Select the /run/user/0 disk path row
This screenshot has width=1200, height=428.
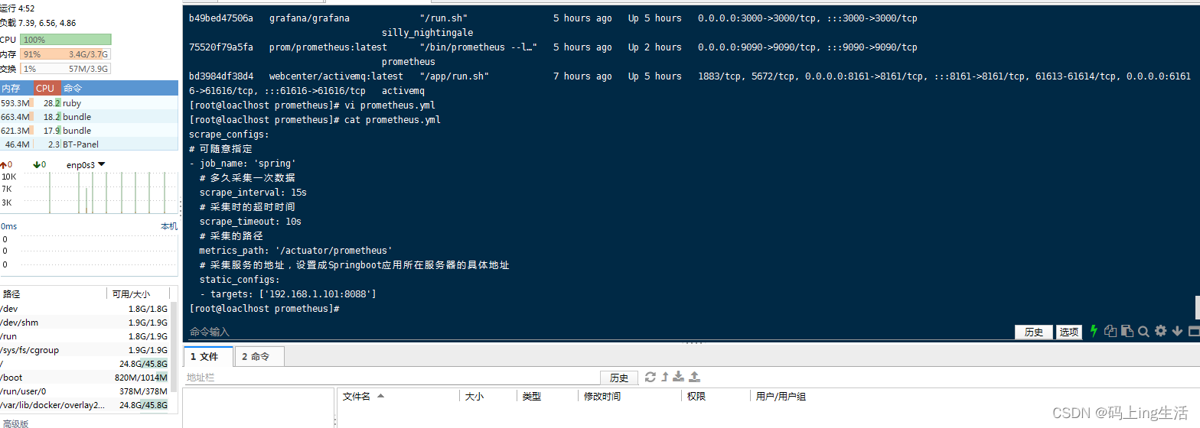(x=84, y=391)
